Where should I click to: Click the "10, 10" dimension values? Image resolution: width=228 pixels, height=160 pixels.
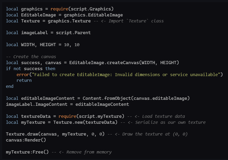72,45
